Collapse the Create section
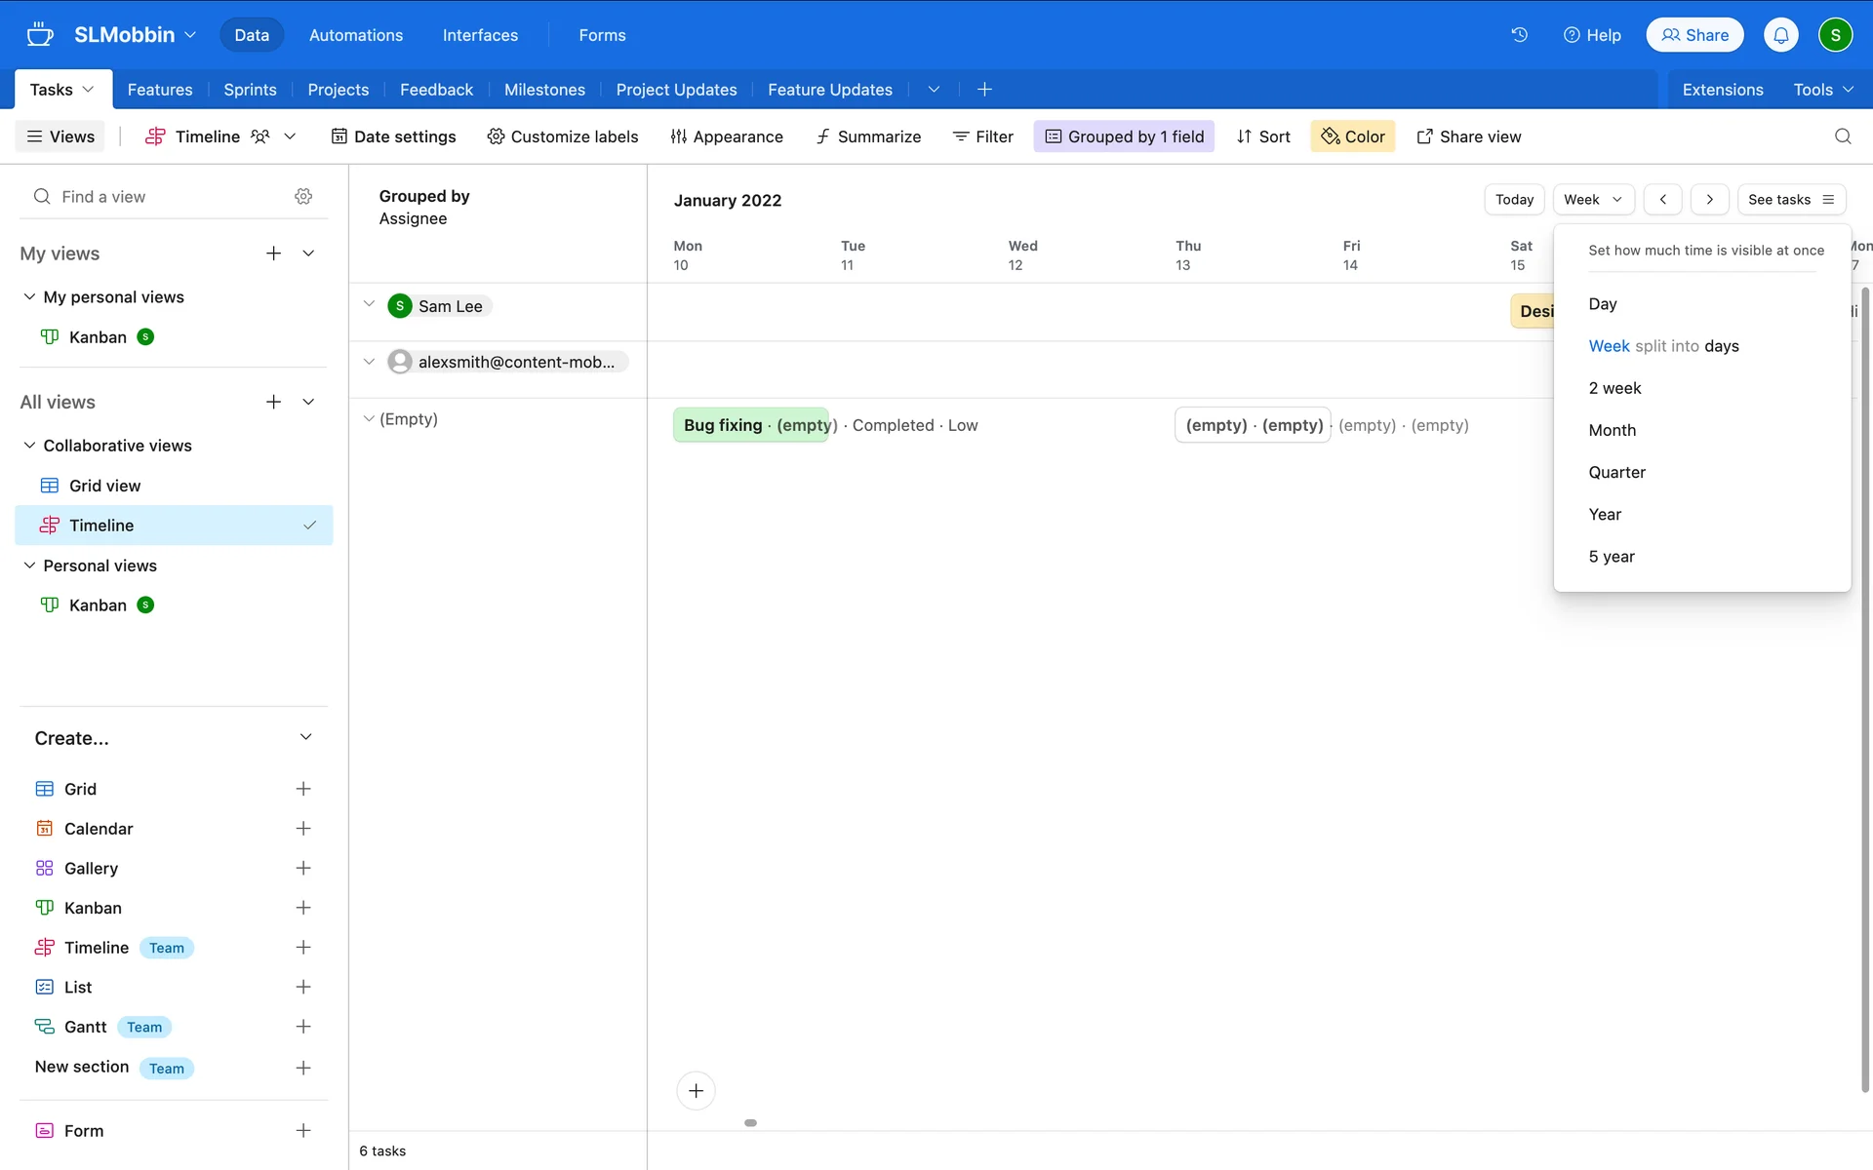The height and width of the screenshot is (1170, 1873). tap(305, 737)
